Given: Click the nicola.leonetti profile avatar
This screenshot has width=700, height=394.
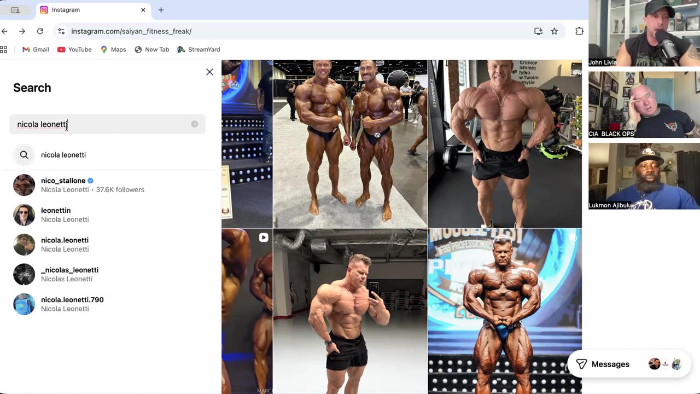Looking at the screenshot, I should tap(24, 245).
